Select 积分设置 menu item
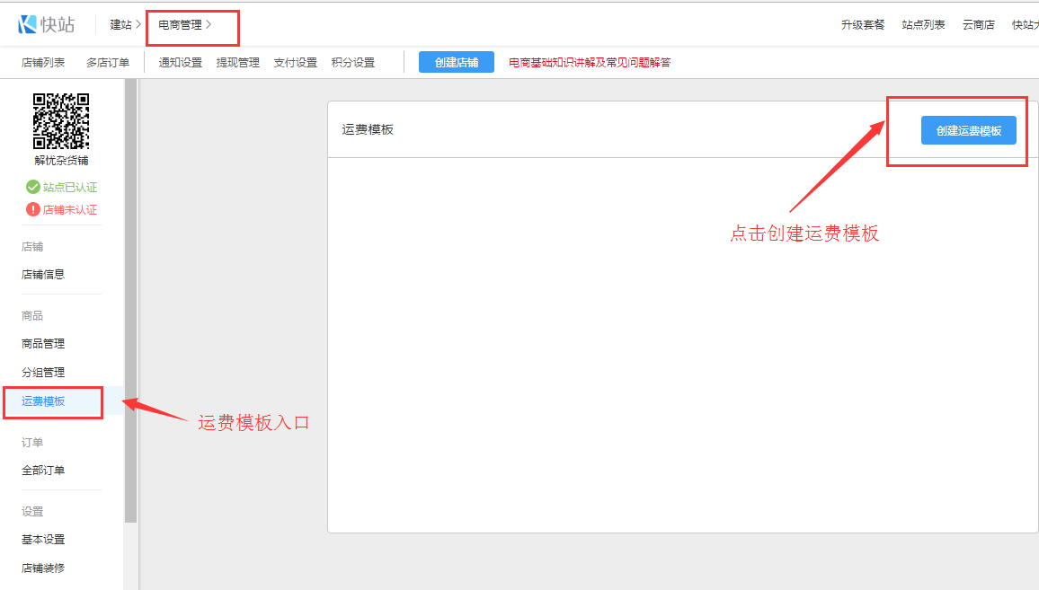Screen dimensions: 1039x590 point(352,63)
